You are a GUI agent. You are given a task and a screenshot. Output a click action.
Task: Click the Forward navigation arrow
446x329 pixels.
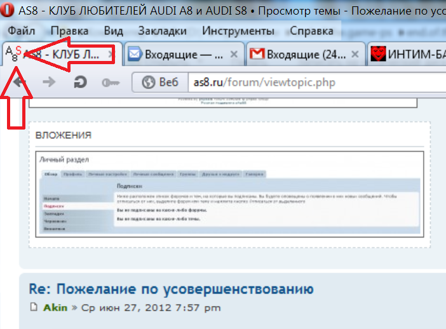click(x=49, y=82)
